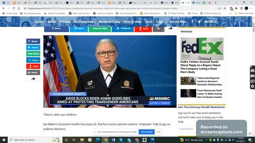Click the top Tweet button

79,29
